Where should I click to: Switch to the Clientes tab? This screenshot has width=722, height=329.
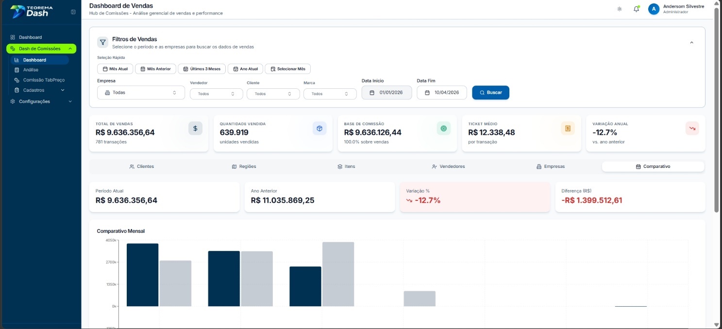click(141, 166)
